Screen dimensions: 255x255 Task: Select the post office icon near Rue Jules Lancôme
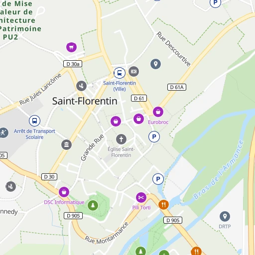pos(81,86)
